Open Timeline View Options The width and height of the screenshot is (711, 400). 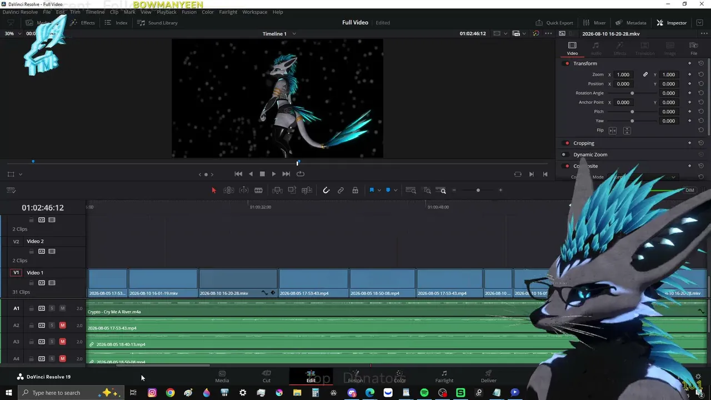pyautogui.click(x=11, y=191)
